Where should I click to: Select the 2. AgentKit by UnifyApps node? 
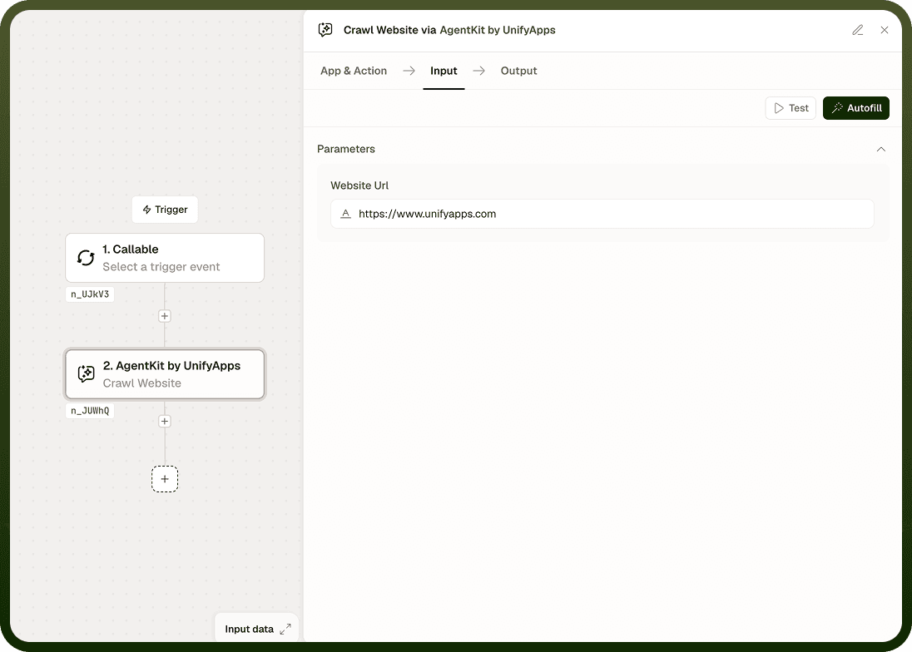[x=165, y=374]
